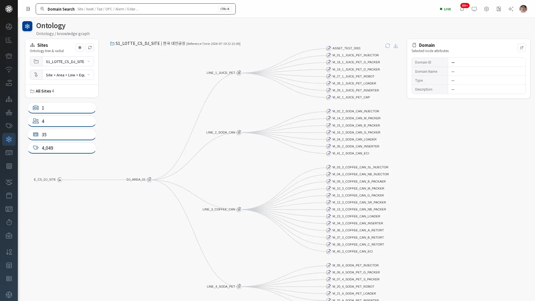
Task: Collapse the E_CS_DJ_SITE root node
Action: [x=60, y=180]
